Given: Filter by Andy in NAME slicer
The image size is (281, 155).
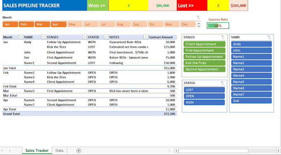Looking at the screenshot, I should point(251,44).
